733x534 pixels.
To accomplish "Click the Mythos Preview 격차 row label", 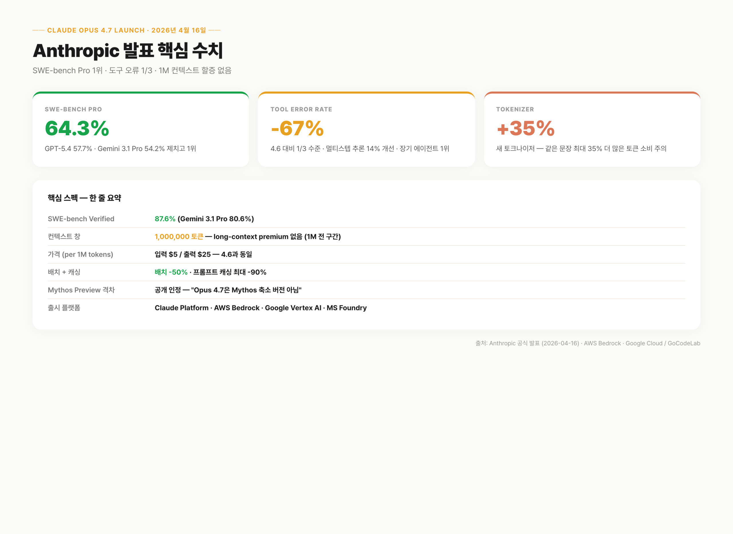I will pyautogui.click(x=81, y=290).
